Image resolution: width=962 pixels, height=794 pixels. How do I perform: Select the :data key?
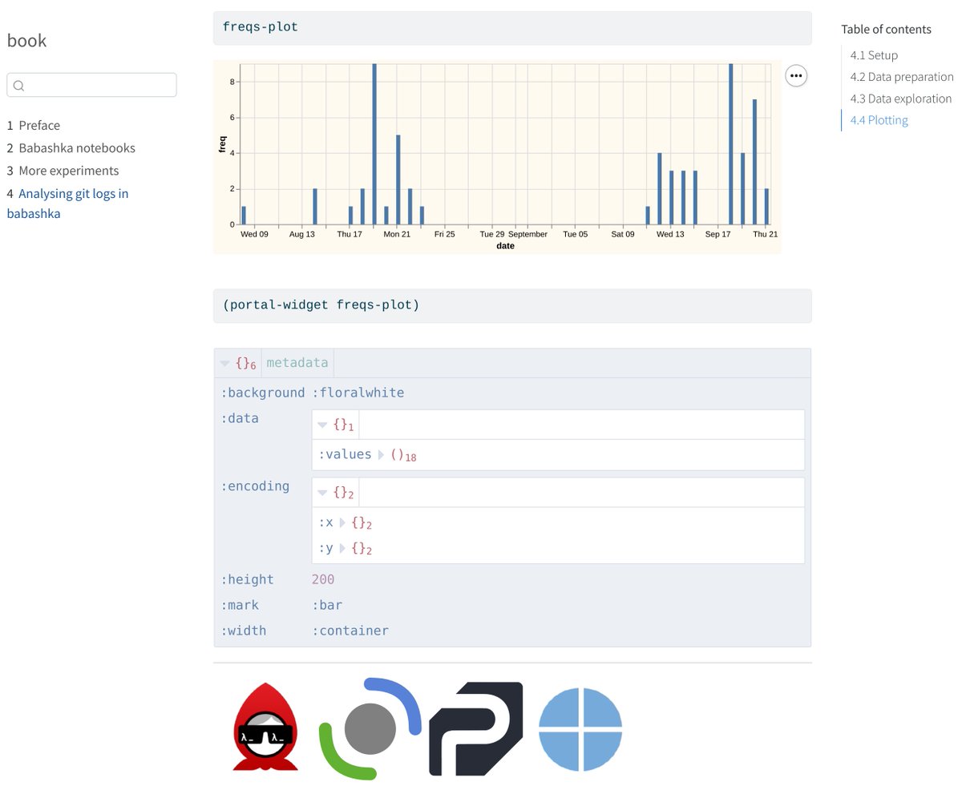click(240, 418)
